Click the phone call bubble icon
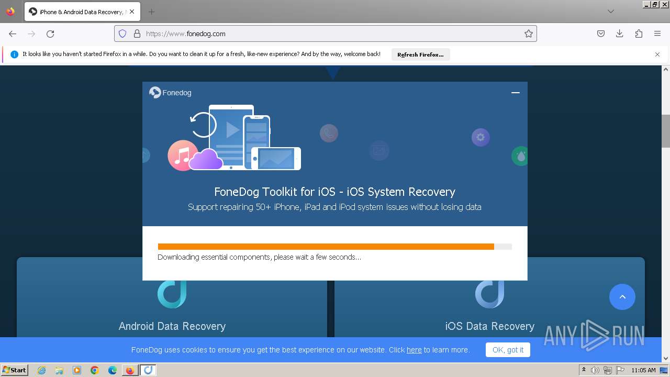Screen dimensions: 670x377 tap(329, 134)
